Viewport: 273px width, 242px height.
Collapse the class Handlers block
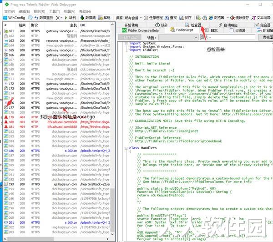point(126,148)
